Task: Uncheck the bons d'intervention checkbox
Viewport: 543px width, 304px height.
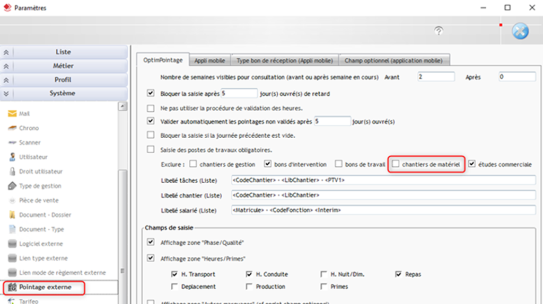Action: tap(268, 164)
